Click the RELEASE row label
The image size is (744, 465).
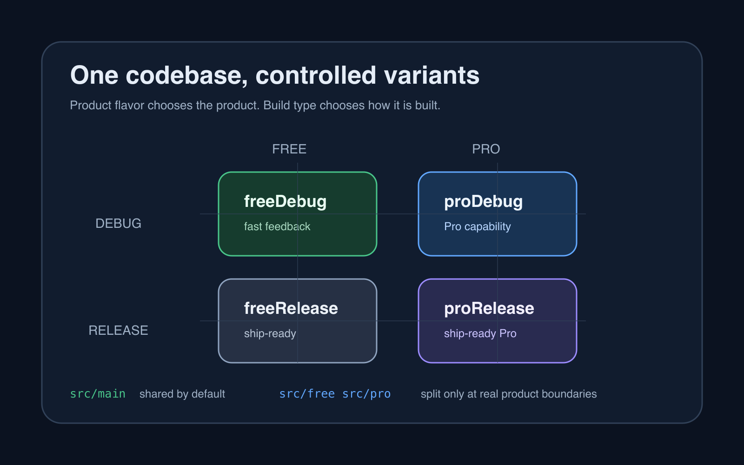tap(118, 330)
